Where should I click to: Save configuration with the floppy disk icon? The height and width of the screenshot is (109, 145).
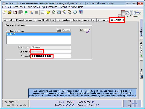click(15, 12)
